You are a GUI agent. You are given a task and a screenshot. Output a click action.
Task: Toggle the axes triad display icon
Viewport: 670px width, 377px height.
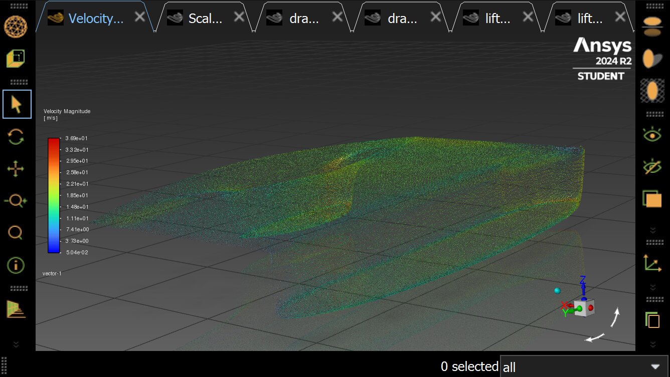click(652, 262)
